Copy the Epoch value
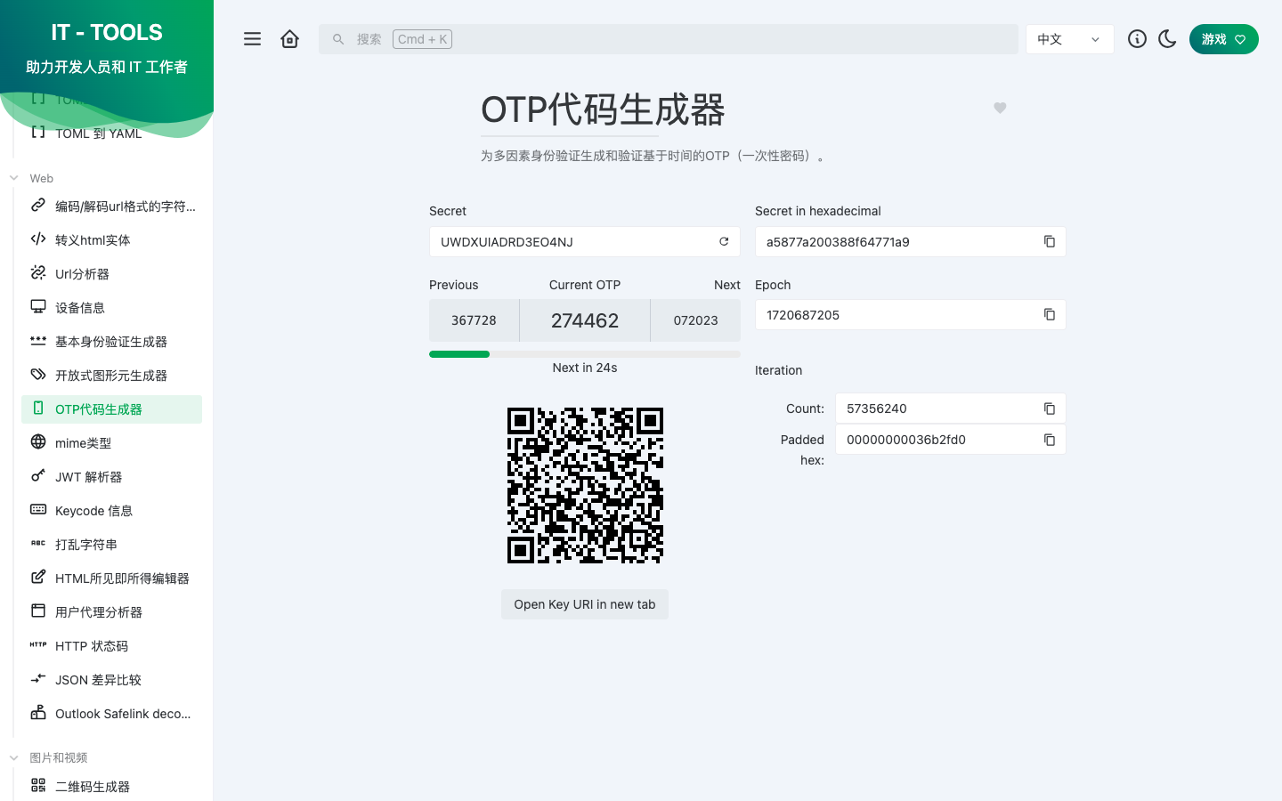This screenshot has width=1282, height=801. [x=1050, y=315]
